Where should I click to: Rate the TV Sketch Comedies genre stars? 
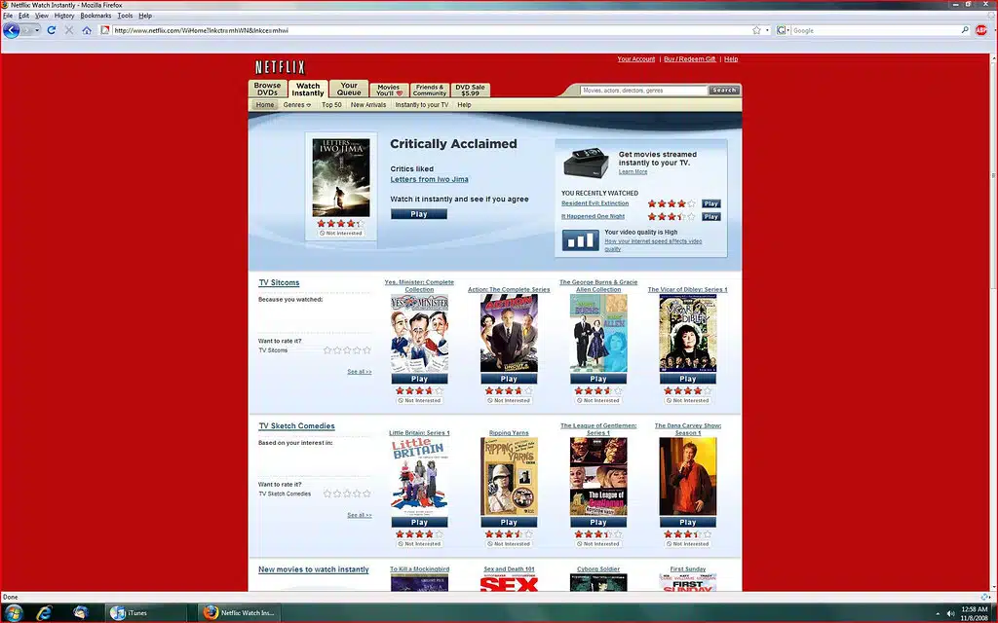[x=347, y=494]
